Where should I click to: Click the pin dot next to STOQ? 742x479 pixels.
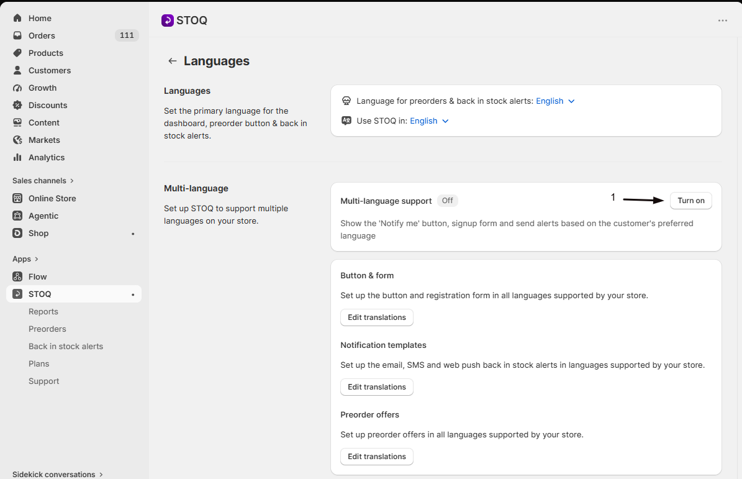[x=133, y=294]
